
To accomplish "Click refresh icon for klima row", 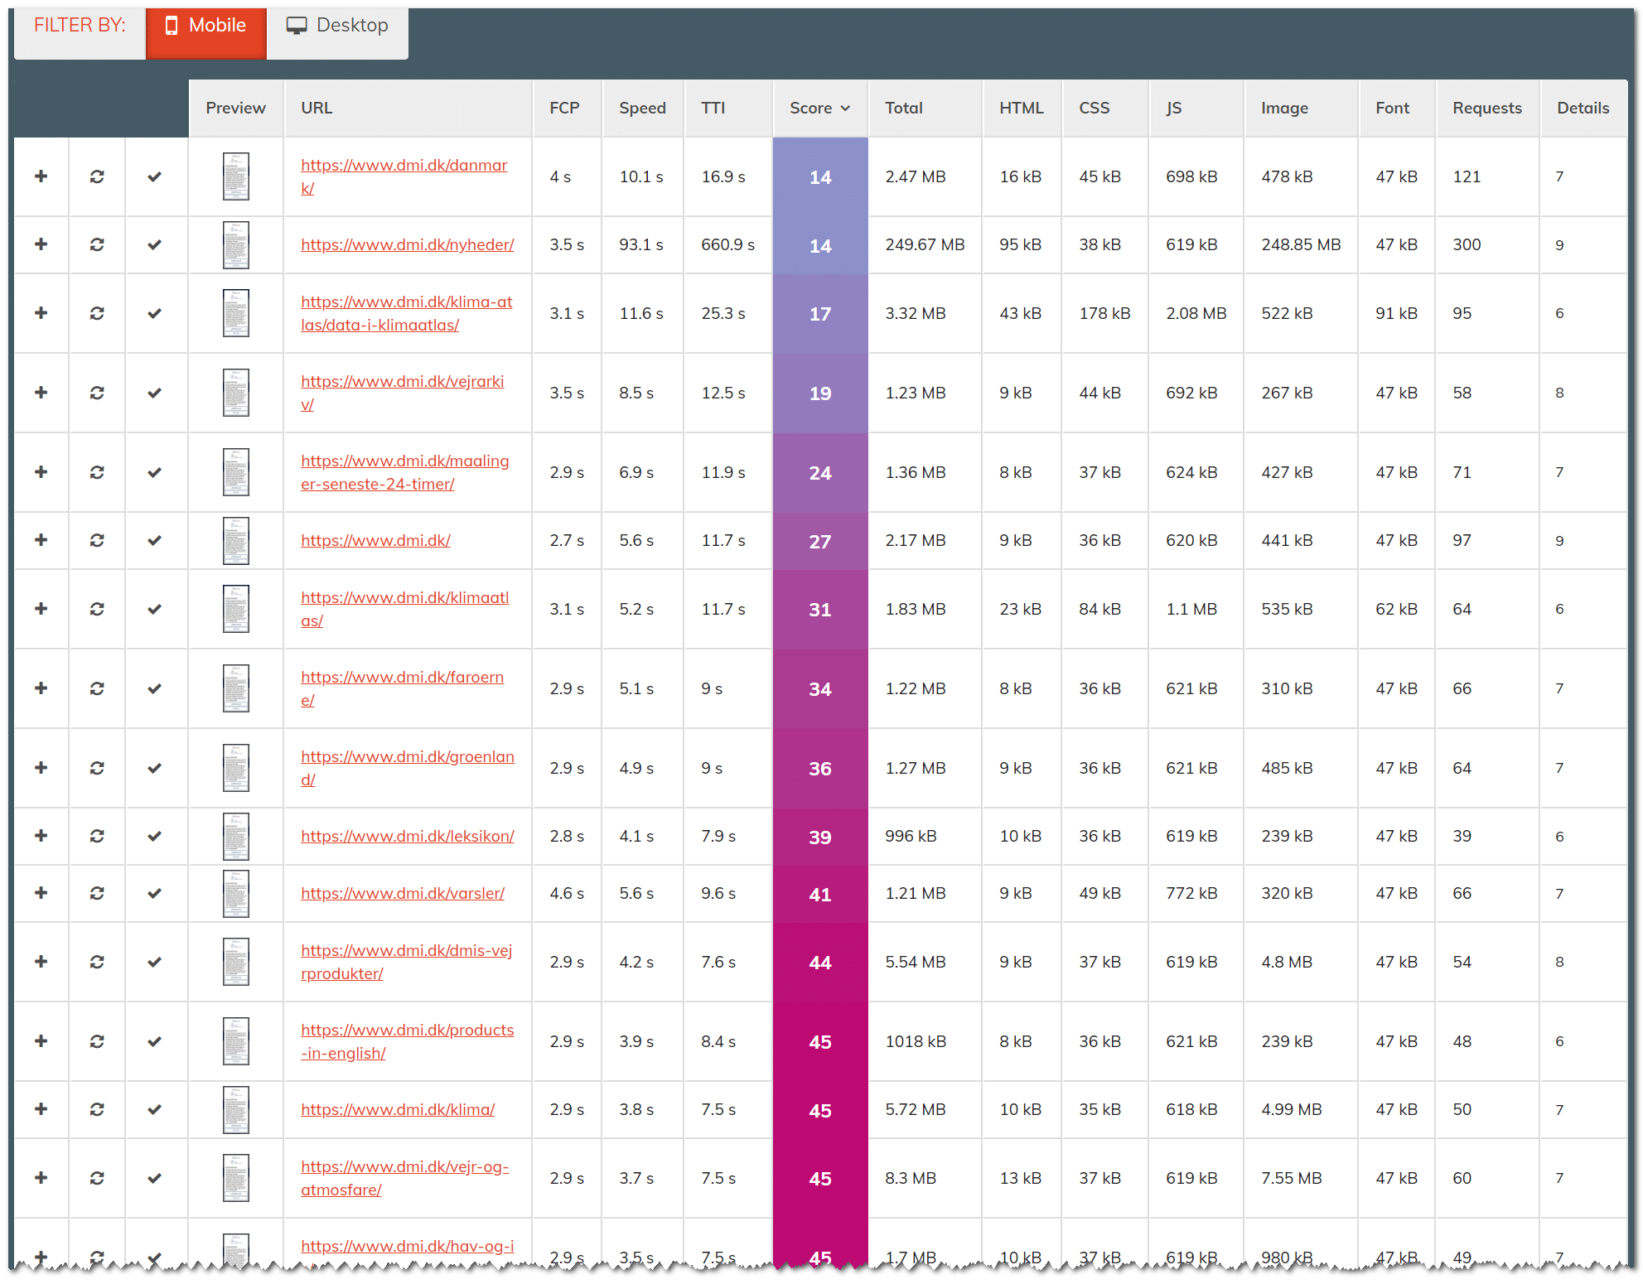I will (97, 1109).
